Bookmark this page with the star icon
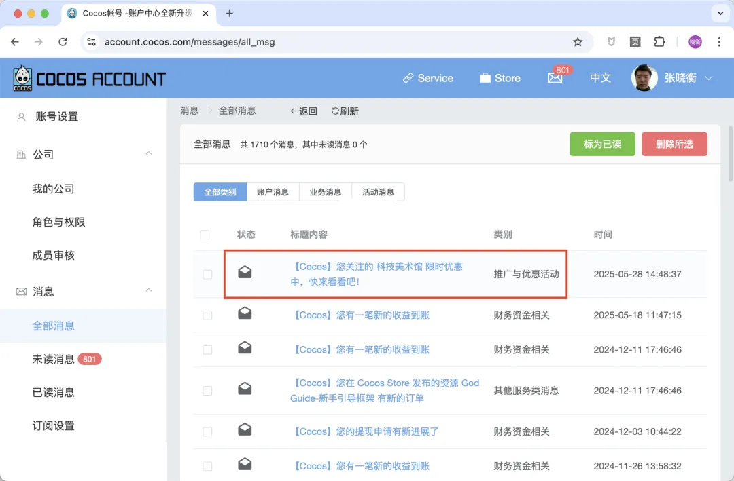 tap(578, 42)
